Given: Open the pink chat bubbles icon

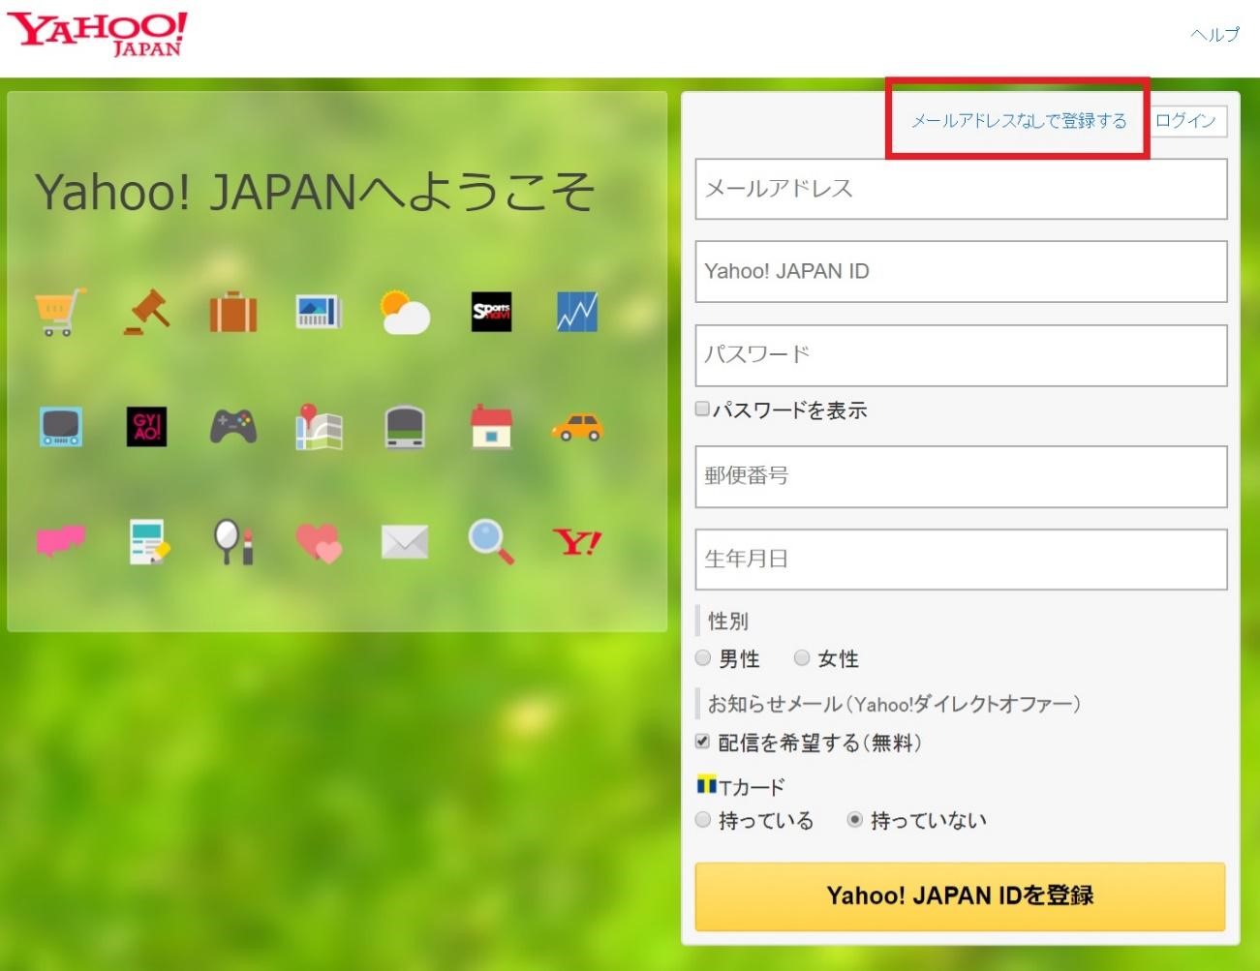Looking at the screenshot, I should [x=61, y=541].
